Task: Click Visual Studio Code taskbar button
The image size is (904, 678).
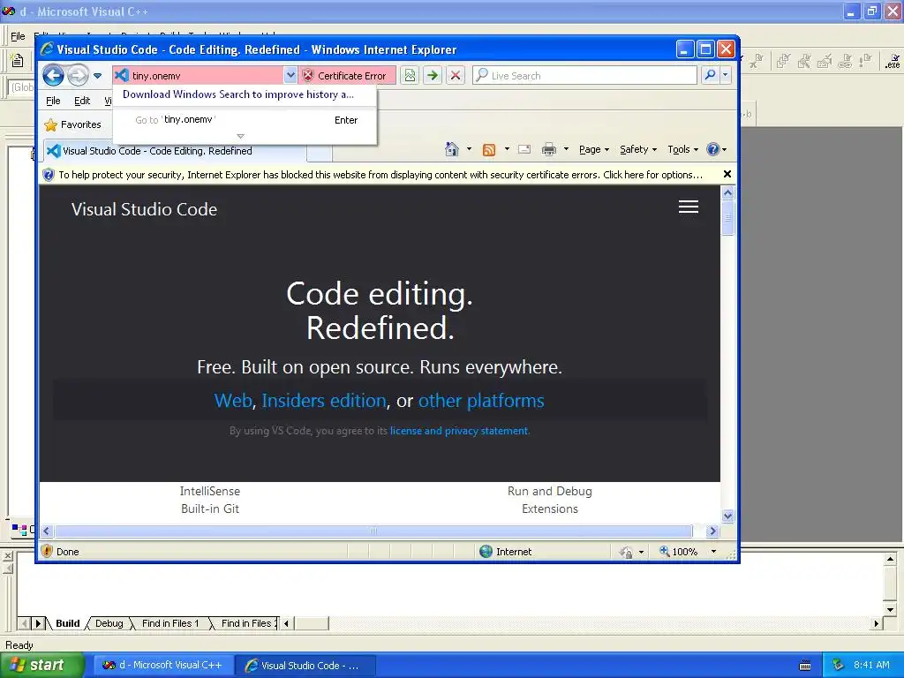Action: pyautogui.click(x=305, y=666)
